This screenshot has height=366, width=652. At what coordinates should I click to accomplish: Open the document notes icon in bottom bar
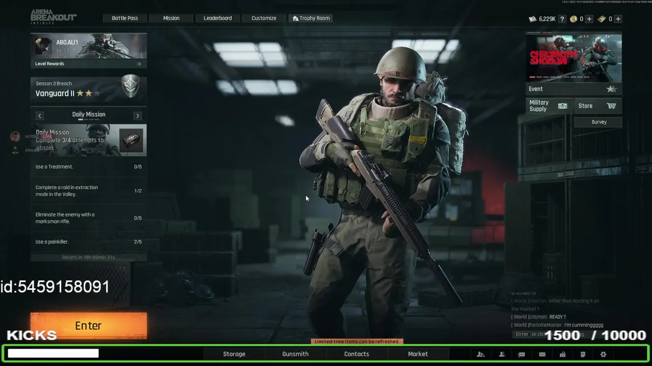click(583, 354)
